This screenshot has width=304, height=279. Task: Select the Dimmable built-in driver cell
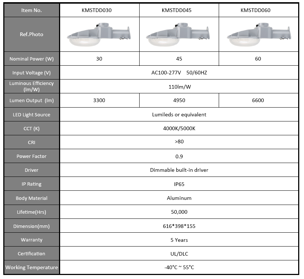point(179,170)
